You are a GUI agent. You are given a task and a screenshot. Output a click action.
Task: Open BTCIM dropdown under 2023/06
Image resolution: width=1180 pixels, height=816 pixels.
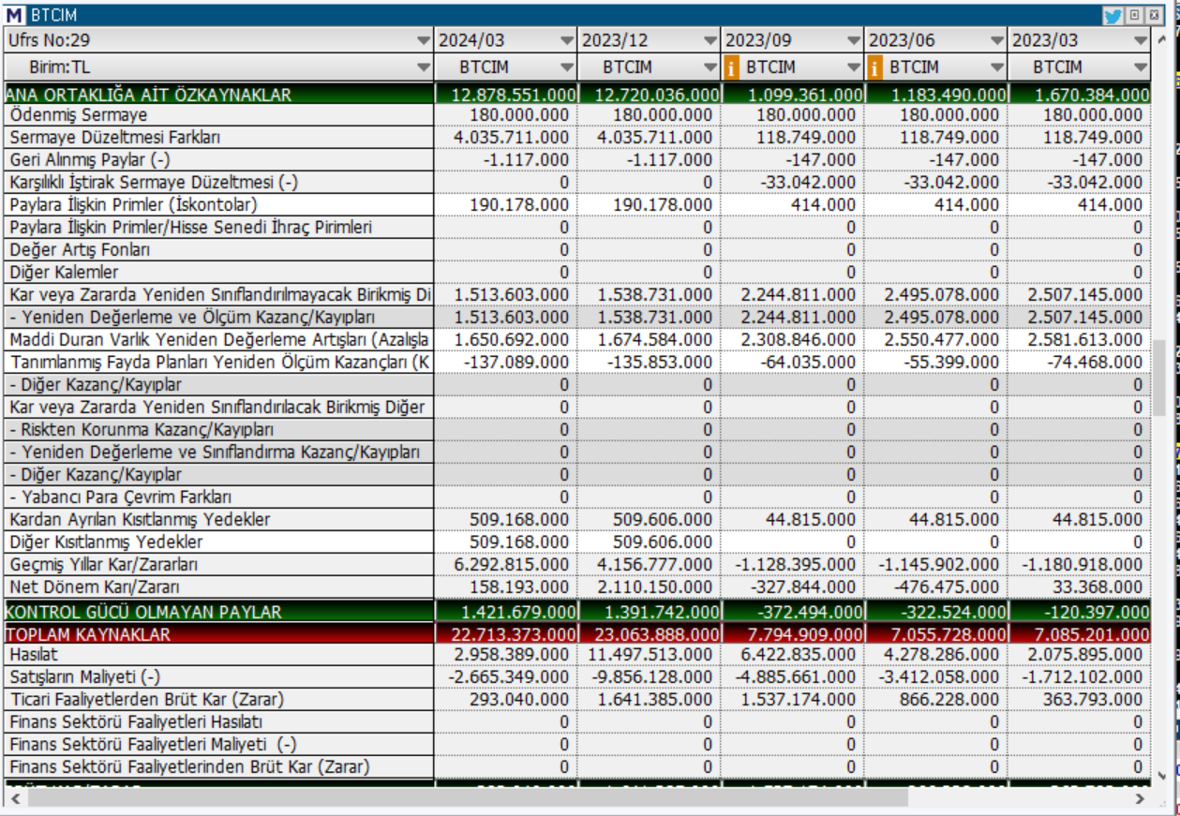tap(997, 67)
